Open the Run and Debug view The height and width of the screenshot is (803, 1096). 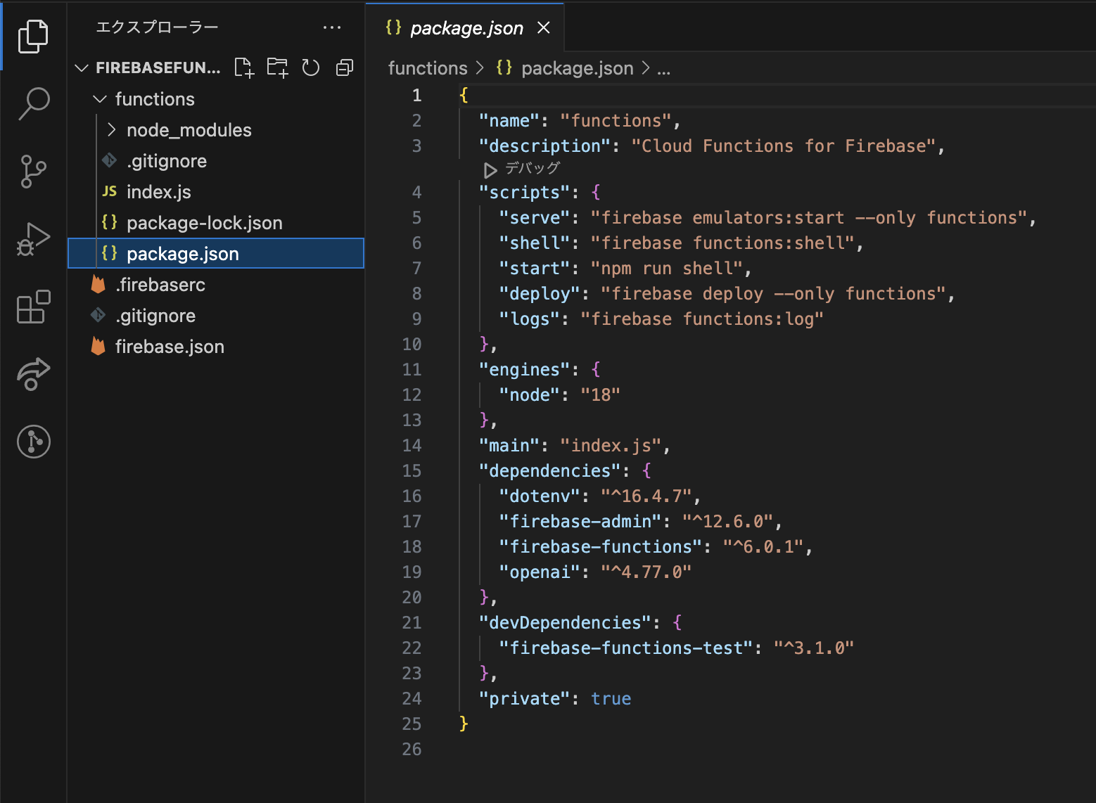pyautogui.click(x=33, y=239)
